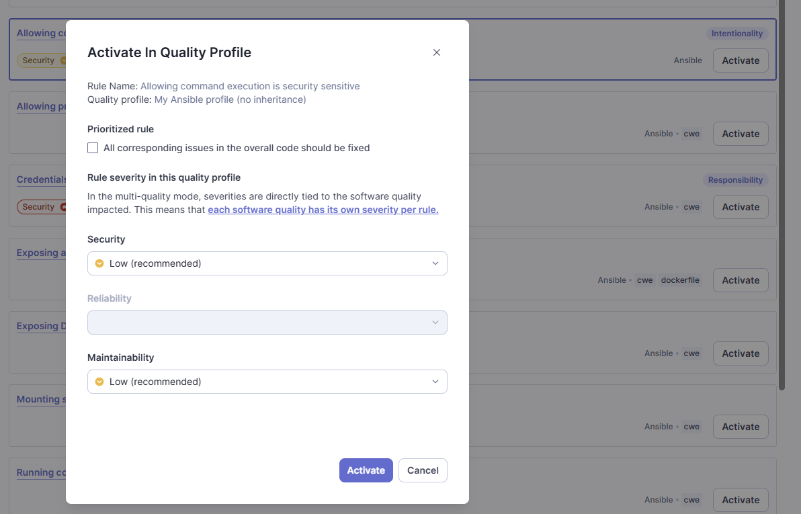Open the Maintainability severity dropdown
Screen dimensions: 801x514
267,382
